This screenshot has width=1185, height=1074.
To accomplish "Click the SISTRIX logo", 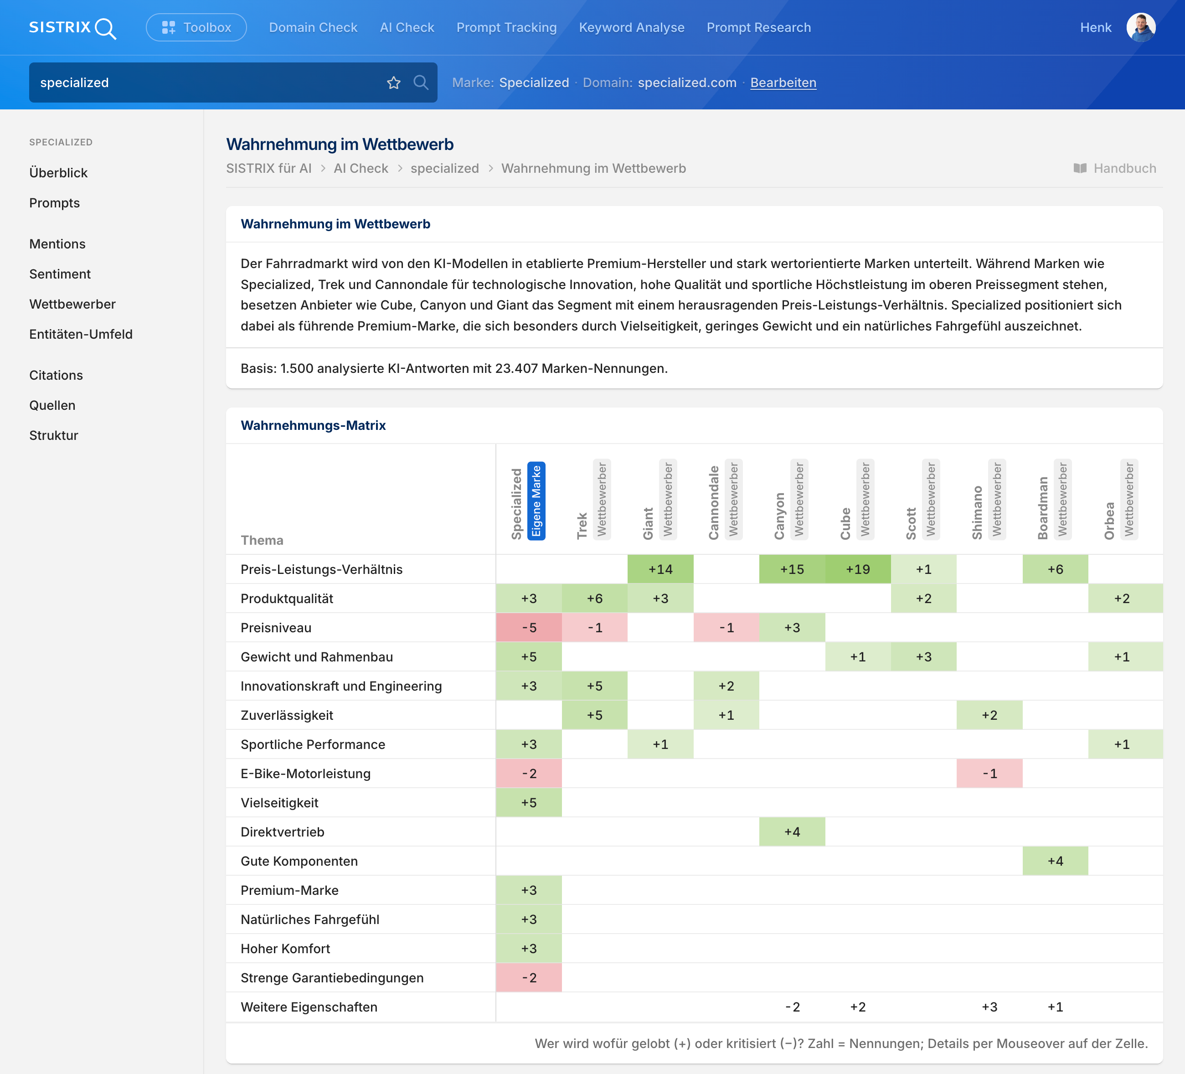I will [72, 28].
